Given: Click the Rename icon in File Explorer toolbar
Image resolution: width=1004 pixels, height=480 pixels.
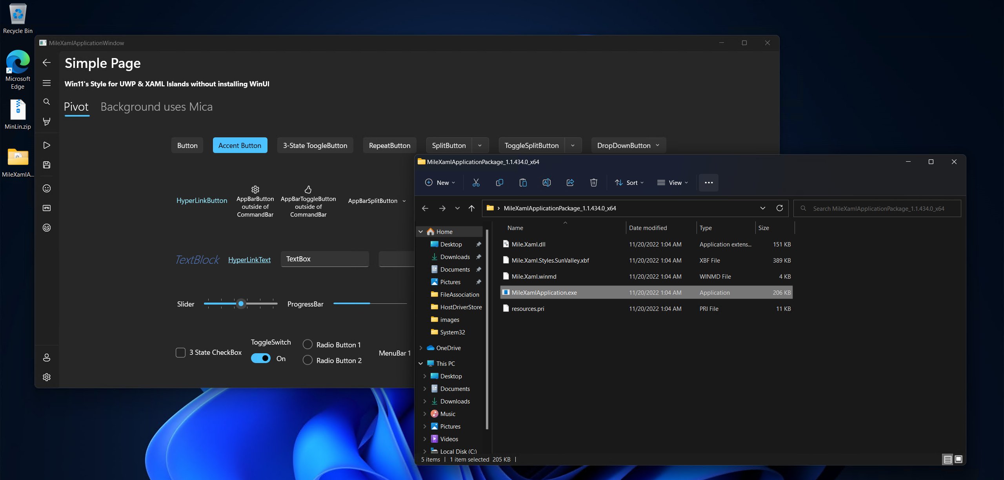Looking at the screenshot, I should click(547, 183).
